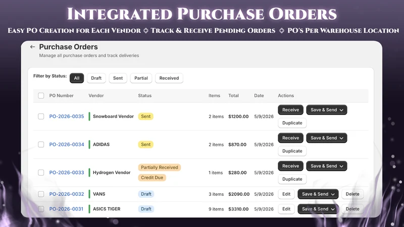The image size is (404, 227).
Task: Receive the ADIDAS order
Action: click(291, 138)
